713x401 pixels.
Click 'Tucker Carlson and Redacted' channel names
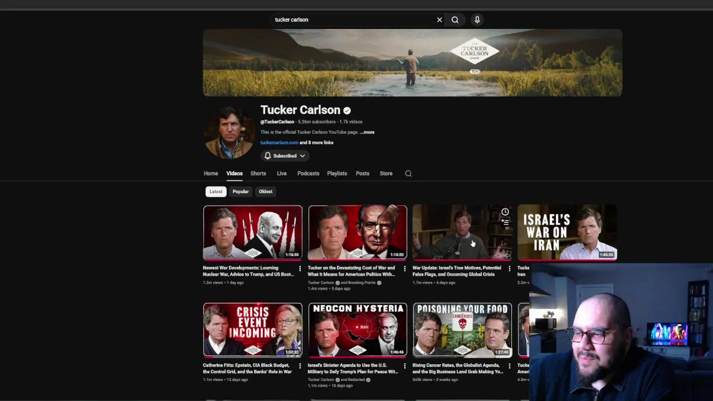[x=339, y=380]
